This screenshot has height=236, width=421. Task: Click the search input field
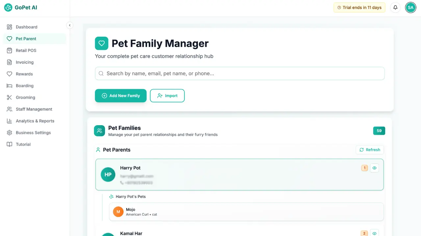[x=239, y=73]
